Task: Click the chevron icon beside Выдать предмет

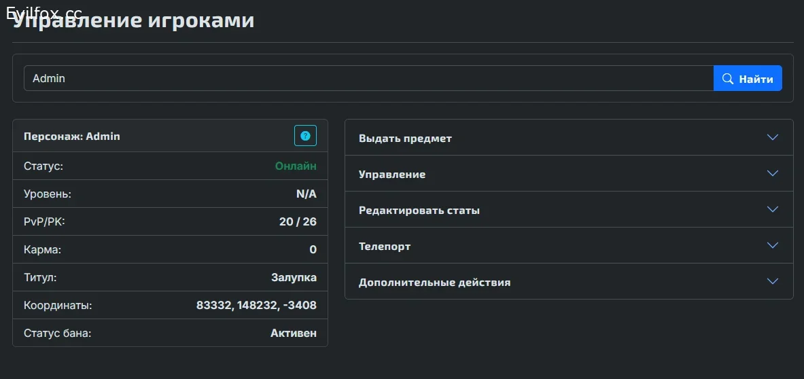Action: [x=773, y=137]
